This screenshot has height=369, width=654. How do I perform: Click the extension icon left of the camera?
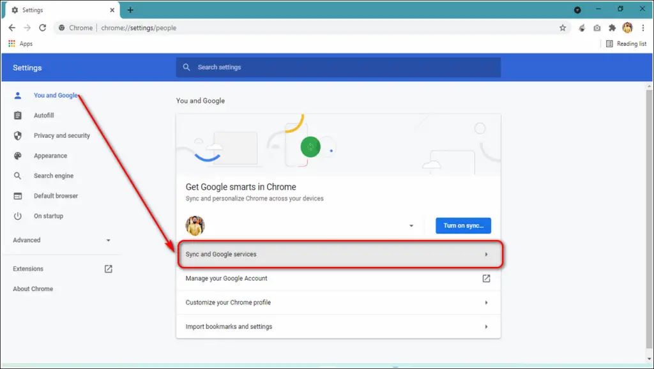tap(582, 28)
